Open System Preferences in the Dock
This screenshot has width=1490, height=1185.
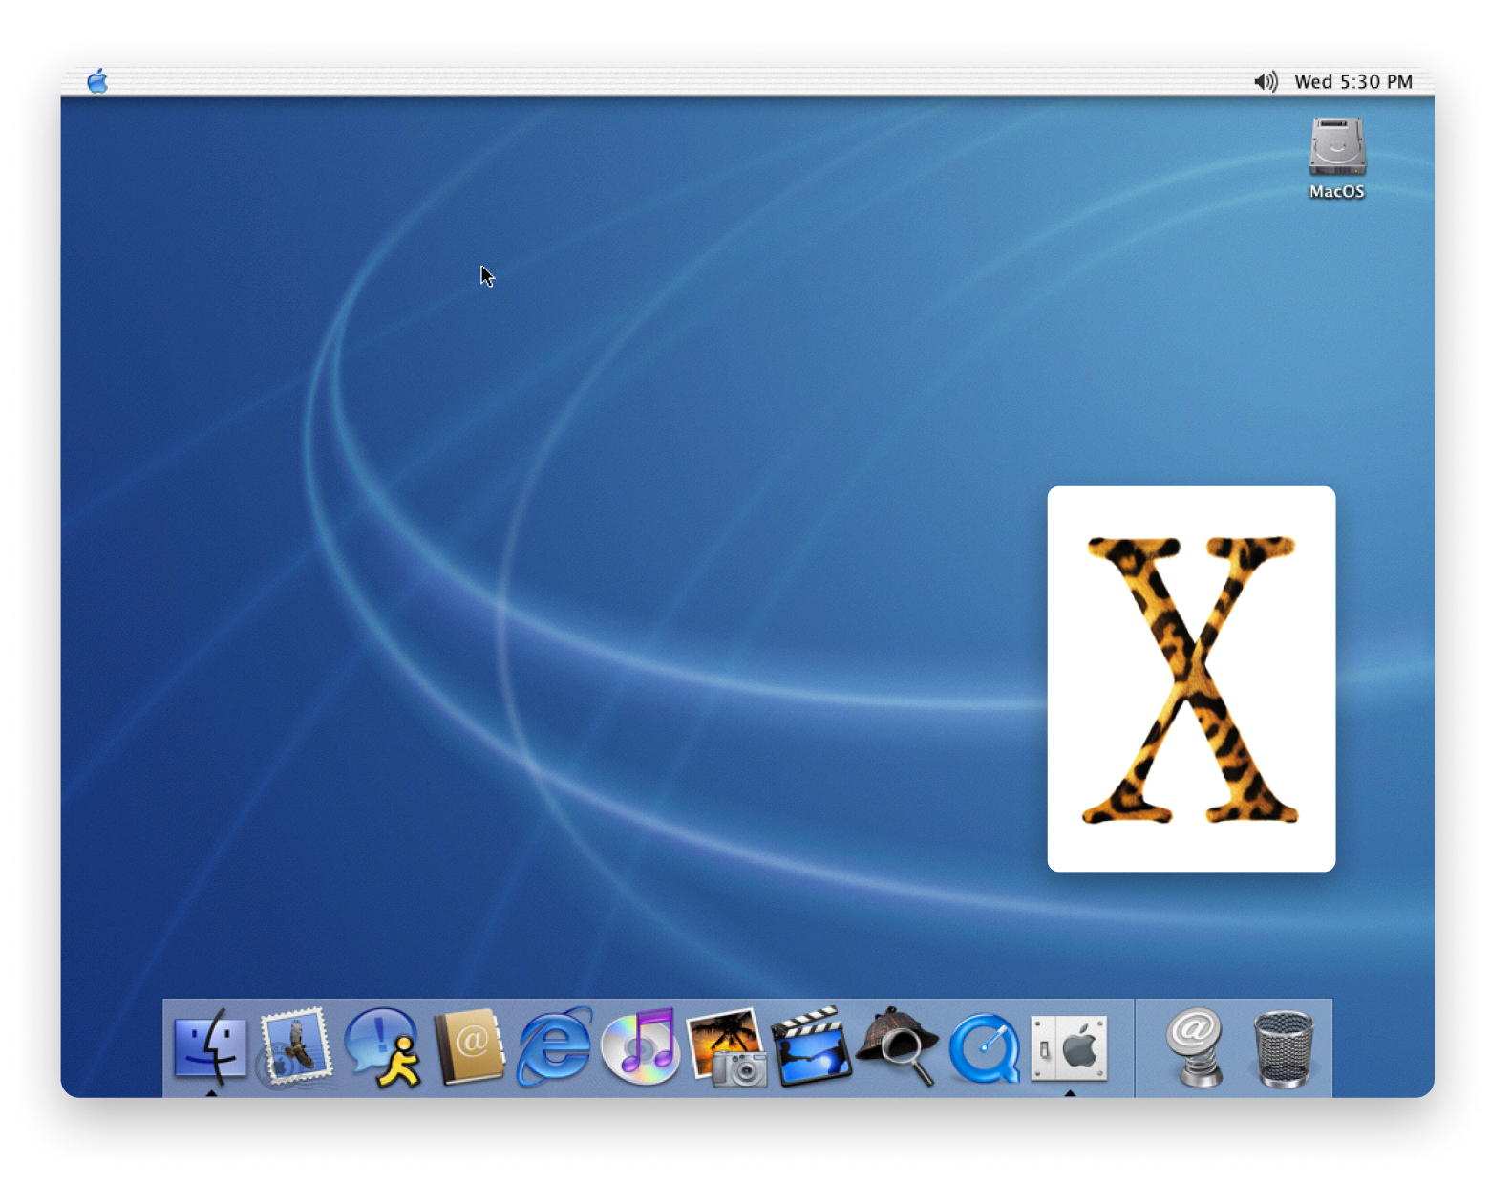(x=1070, y=1047)
